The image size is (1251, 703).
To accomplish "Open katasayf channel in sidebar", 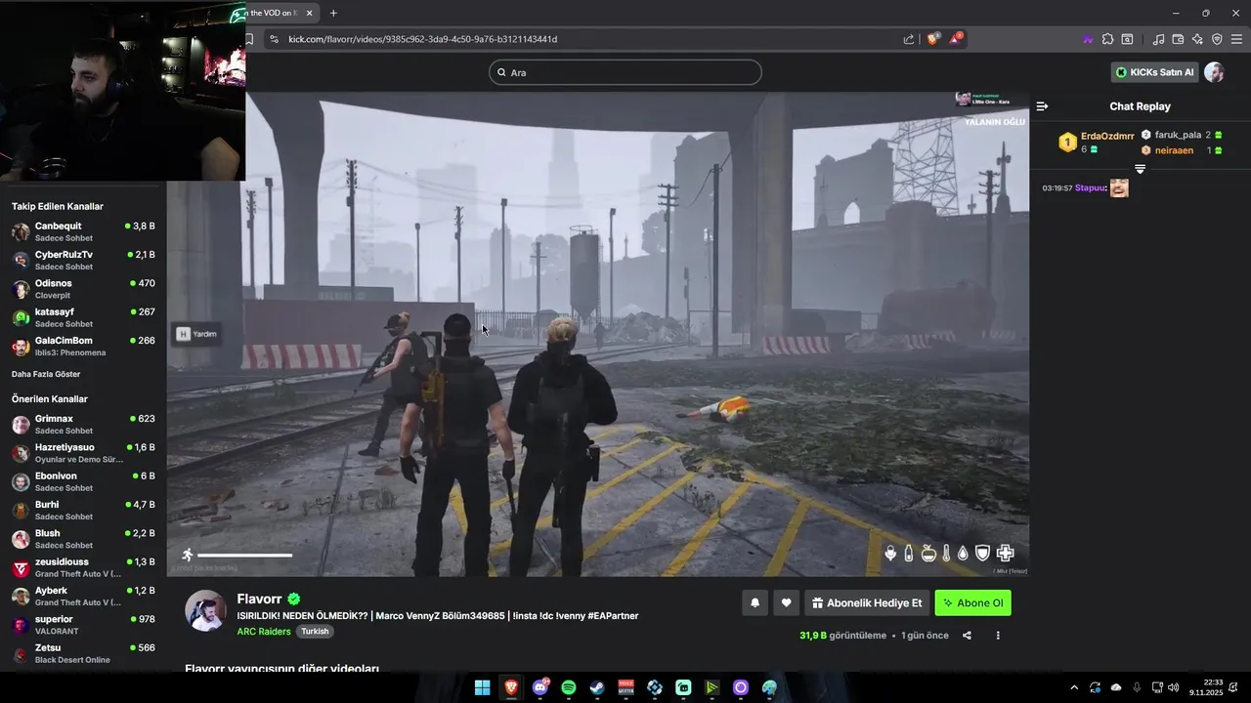I will (83, 317).
